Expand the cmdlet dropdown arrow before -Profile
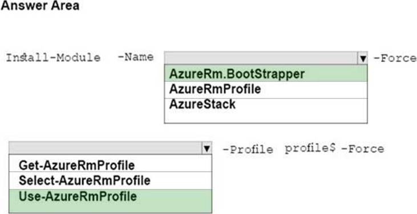Viewport: 417px width, 214px height. pos(207,148)
